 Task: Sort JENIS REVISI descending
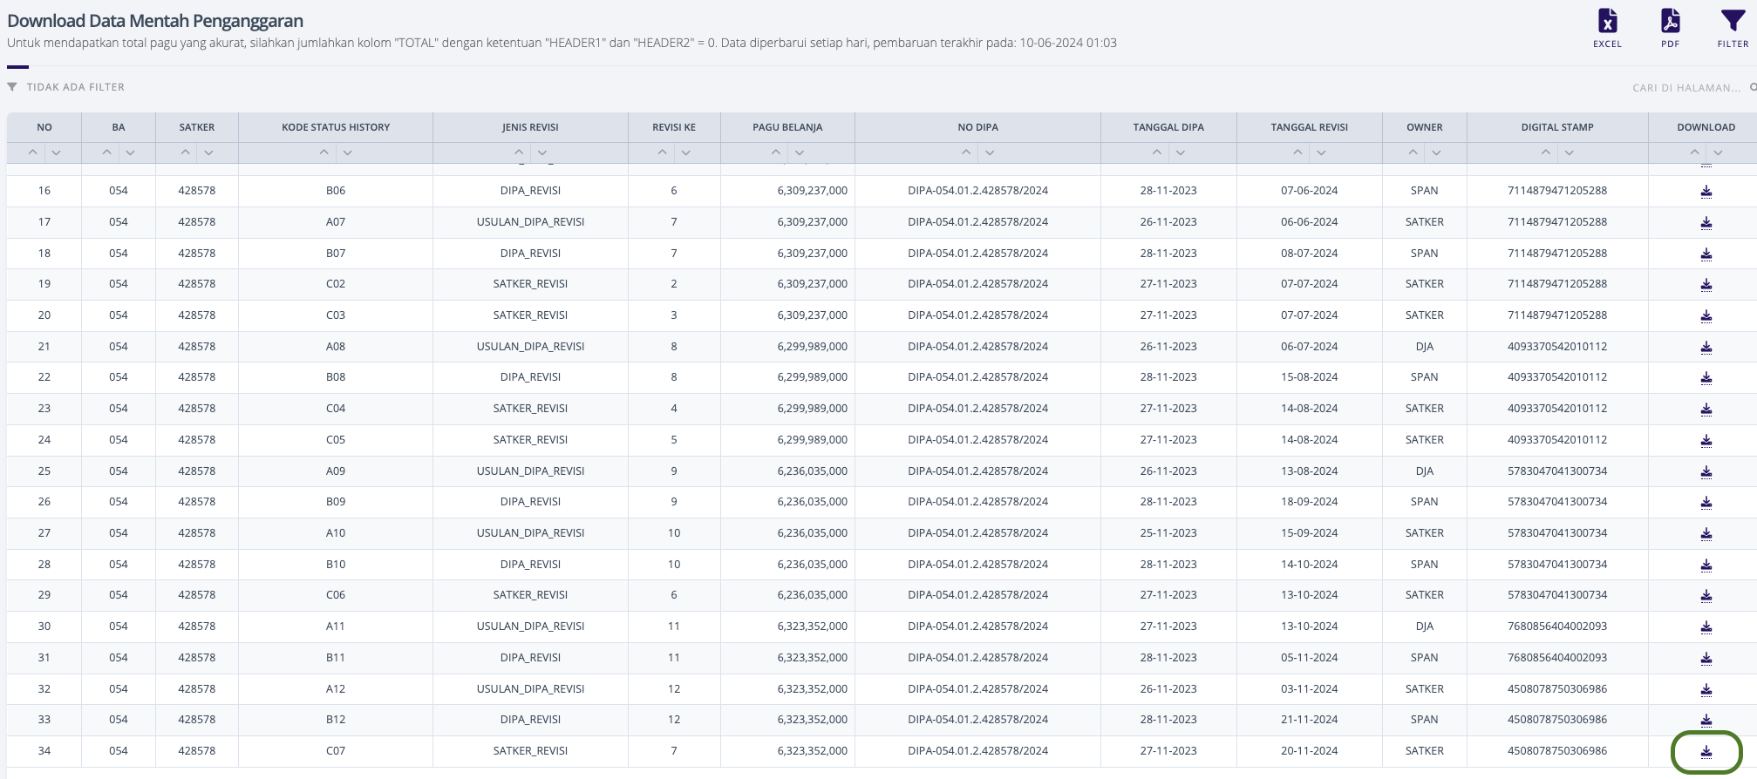[542, 152]
